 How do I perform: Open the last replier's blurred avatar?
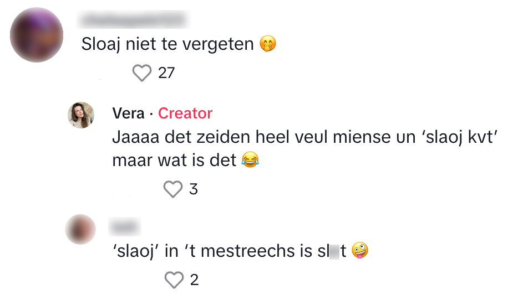(80, 229)
